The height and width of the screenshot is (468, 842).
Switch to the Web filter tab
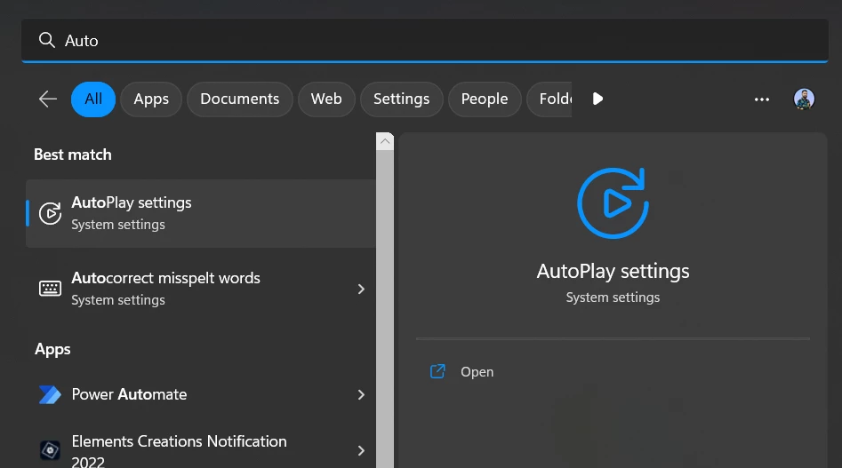pos(326,99)
